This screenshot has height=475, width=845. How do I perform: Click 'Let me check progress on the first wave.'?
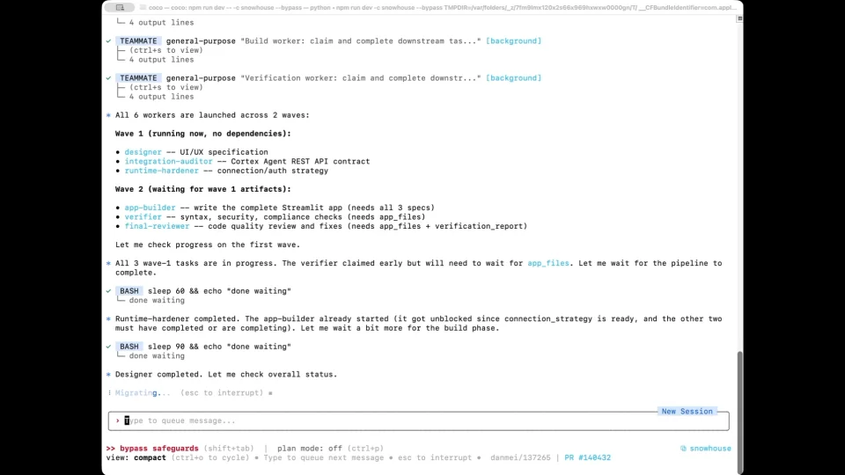tap(208, 245)
